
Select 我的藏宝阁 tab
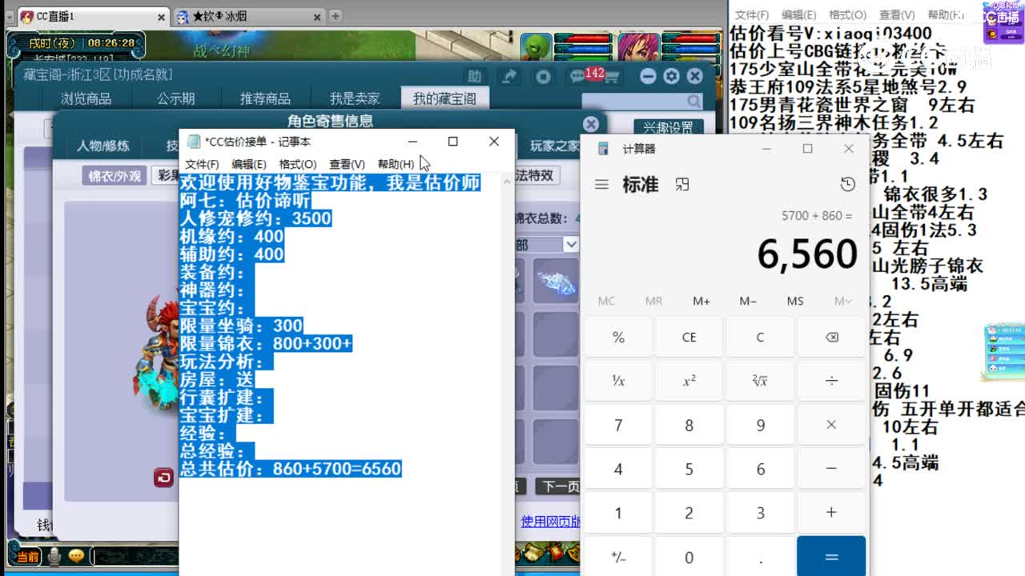click(x=444, y=98)
